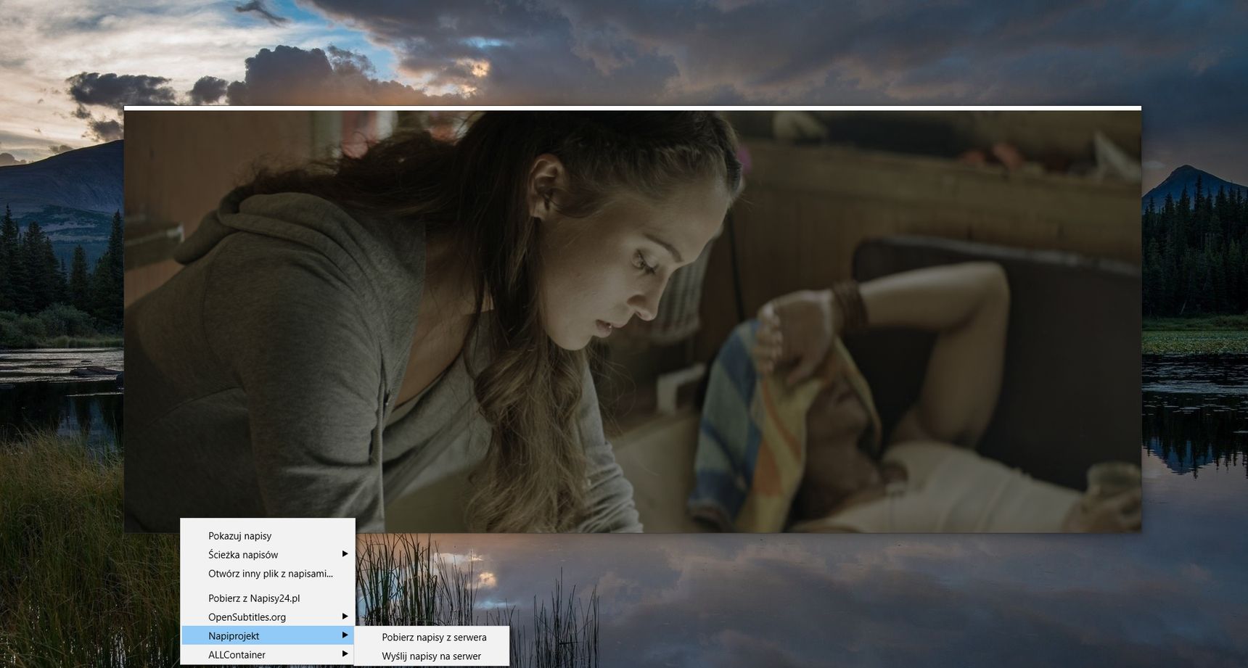Open the ALLContainer submenu entry
This screenshot has height=668, width=1248.
pyautogui.click(x=268, y=655)
